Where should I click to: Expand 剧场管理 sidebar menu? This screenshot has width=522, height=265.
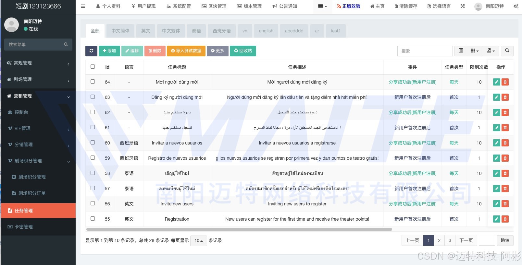point(38,79)
